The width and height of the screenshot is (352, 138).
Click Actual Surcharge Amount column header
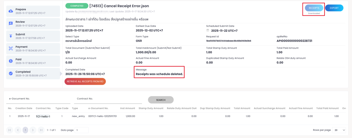tap(269, 108)
